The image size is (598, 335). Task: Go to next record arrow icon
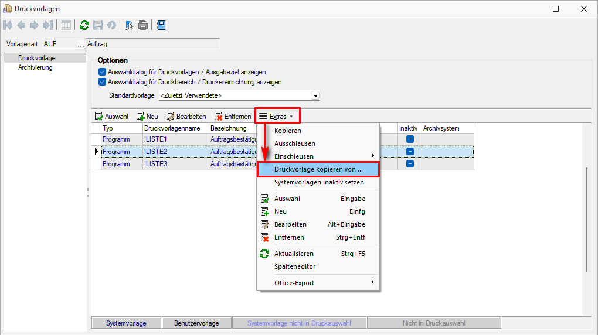35,26
